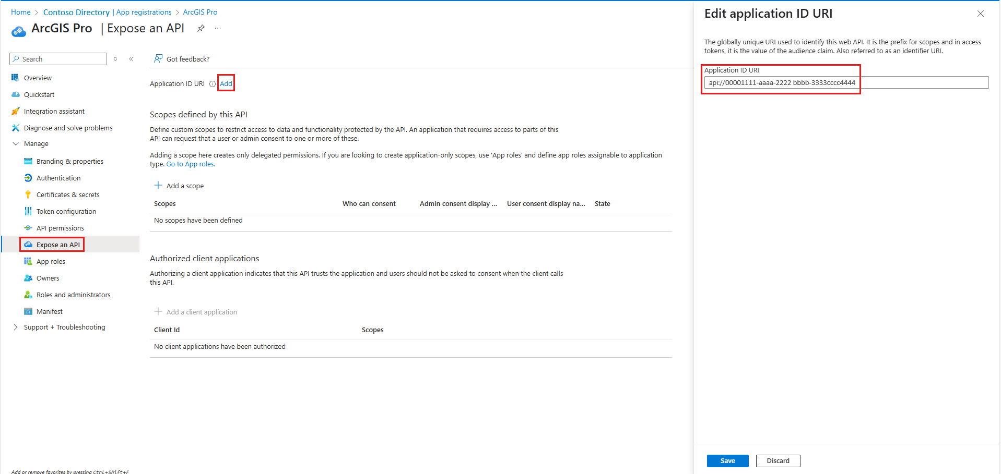Go to Authentication settings
This screenshot has height=474, width=1001.
pos(58,178)
